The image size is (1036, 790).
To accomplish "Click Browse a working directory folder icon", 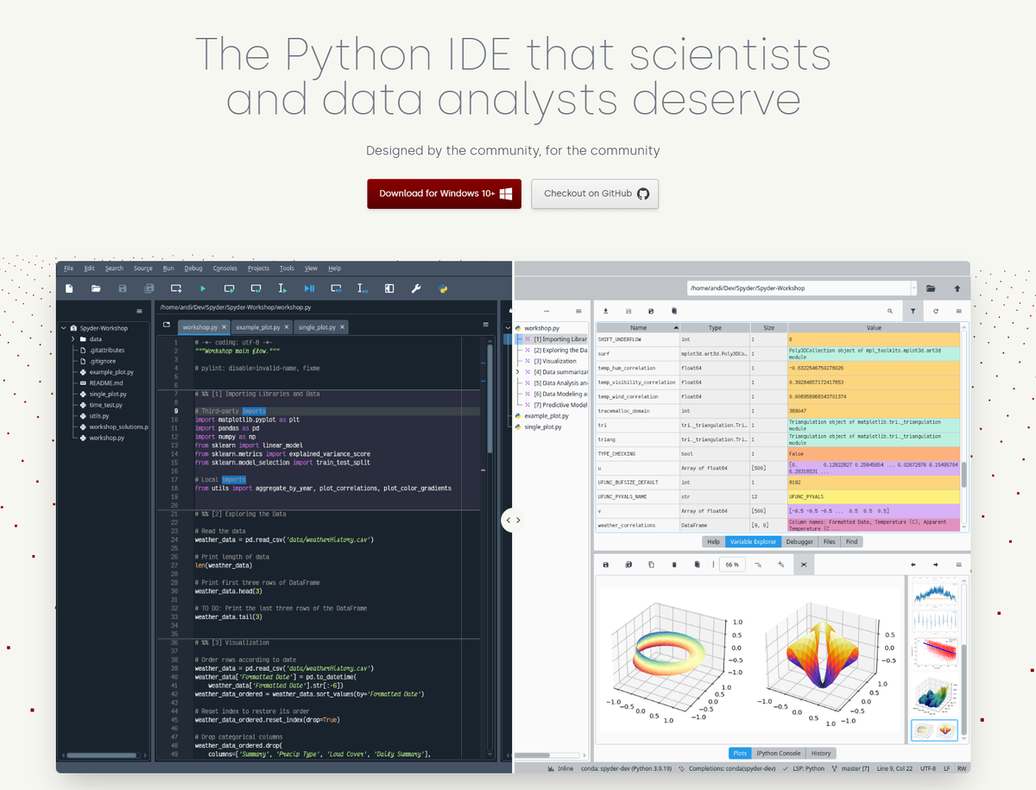I will [x=931, y=288].
